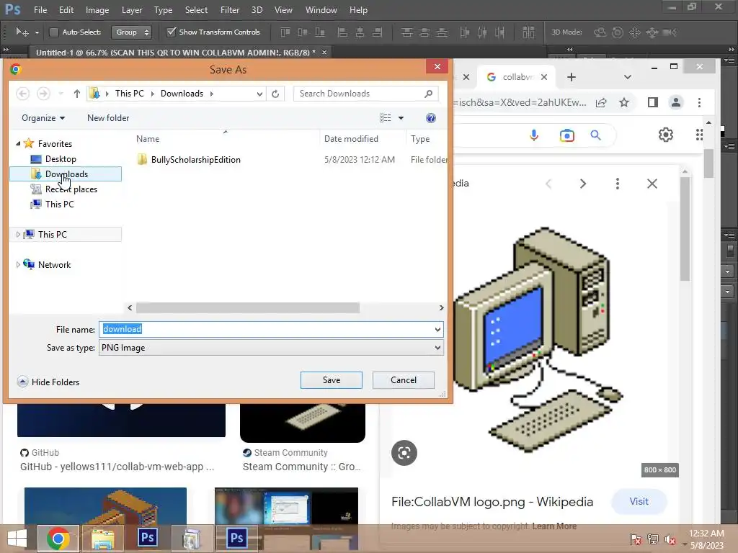The image size is (738, 553).
Task: Click the Visit button for Wikipedia image
Action: tap(639, 501)
